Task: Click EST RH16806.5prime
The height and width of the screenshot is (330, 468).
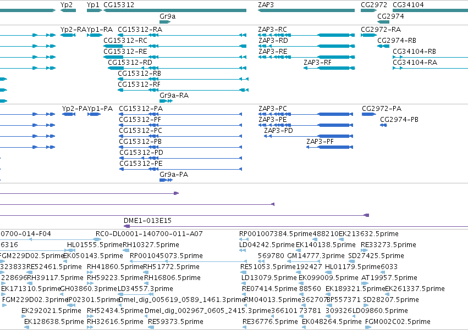Action: point(172,278)
